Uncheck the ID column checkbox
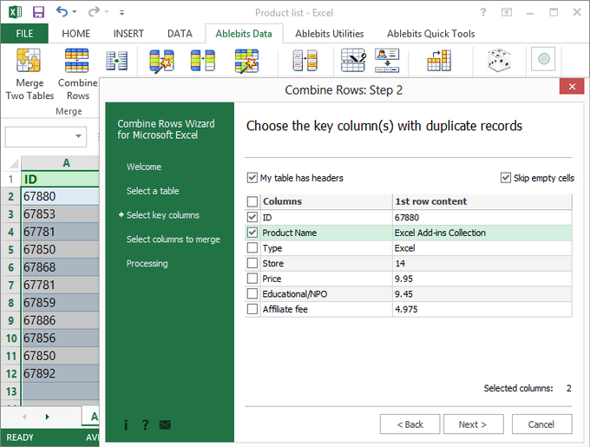 (x=252, y=217)
